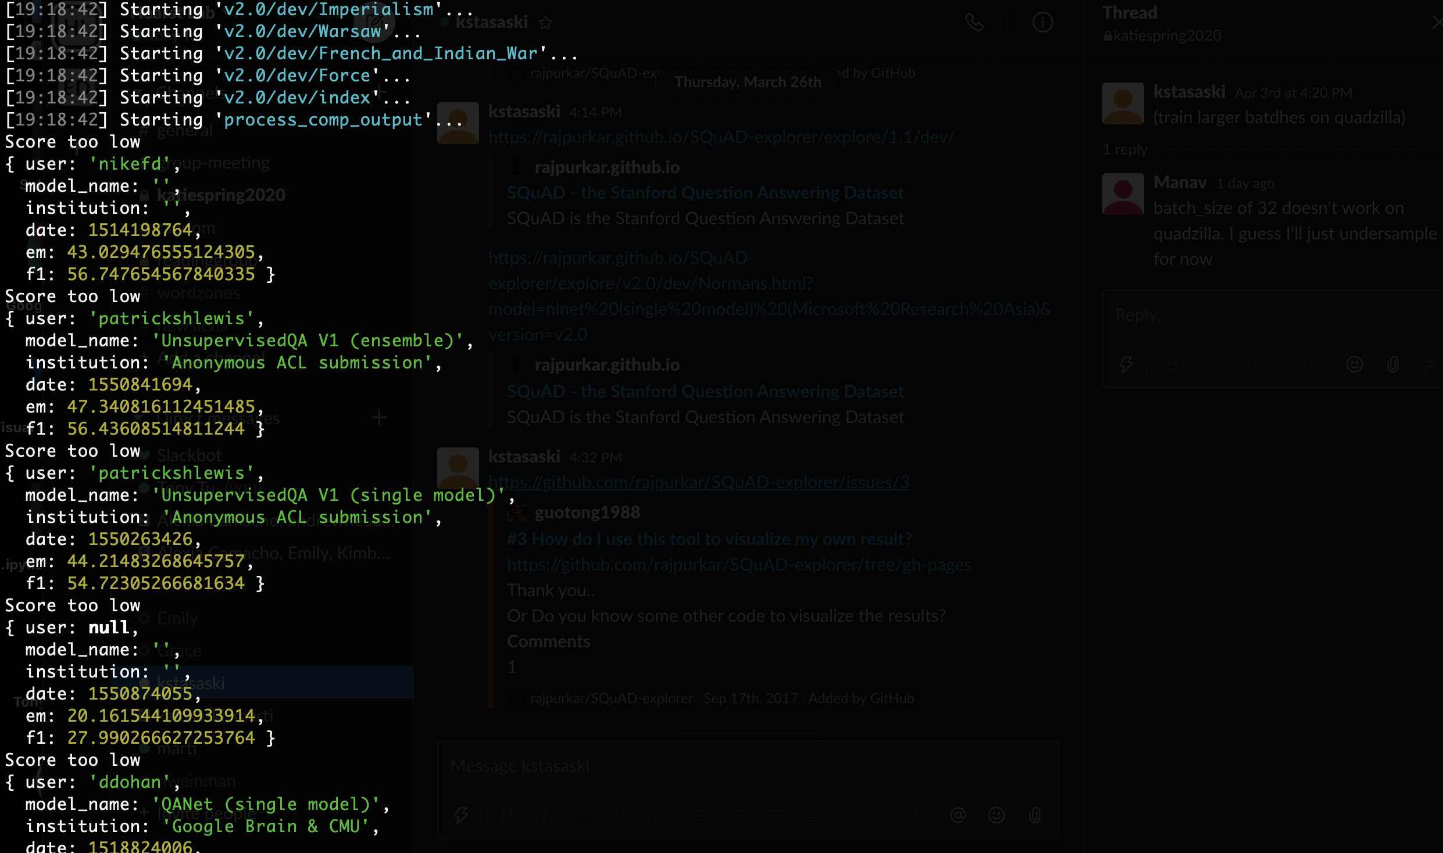Apply italic formatting in the composer
This screenshot has width=1443, height=853.
point(545,815)
